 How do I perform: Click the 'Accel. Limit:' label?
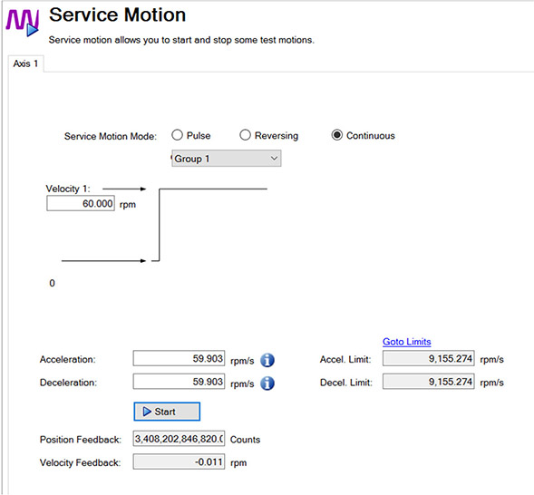[345, 360]
